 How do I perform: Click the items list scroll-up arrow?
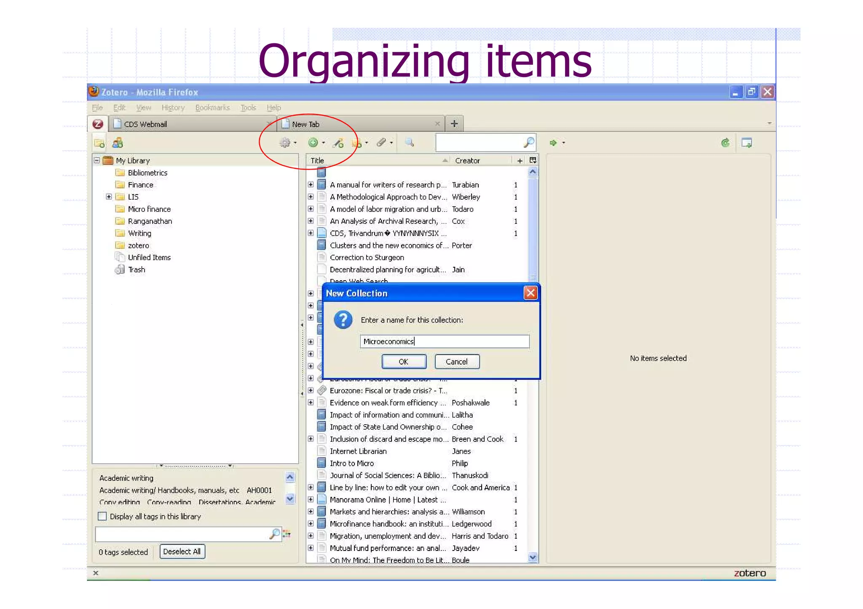coord(533,172)
